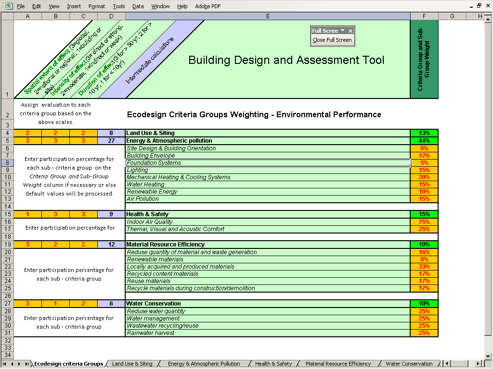Click the Criteria Group and Sub-Group Weight header cell
Viewport: 493px width, 369px height.
coord(424,59)
